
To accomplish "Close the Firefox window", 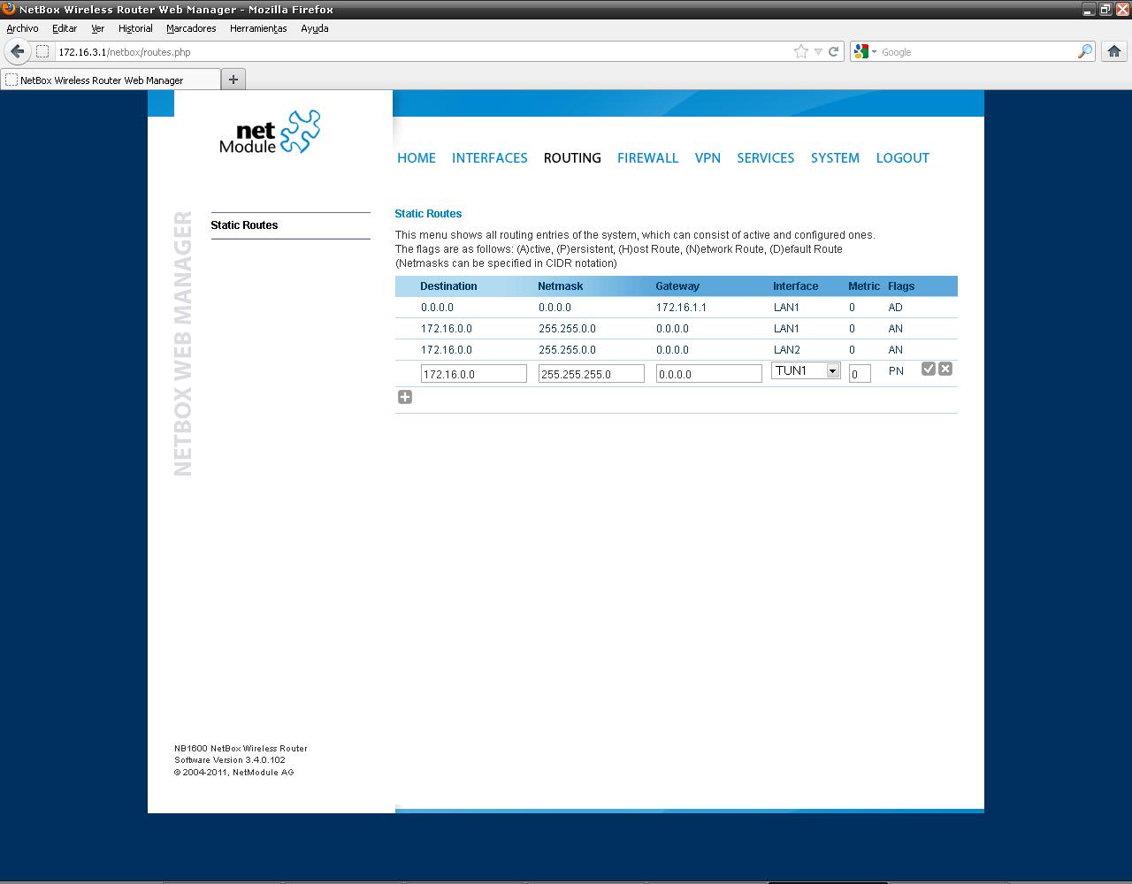I will click(1121, 9).
